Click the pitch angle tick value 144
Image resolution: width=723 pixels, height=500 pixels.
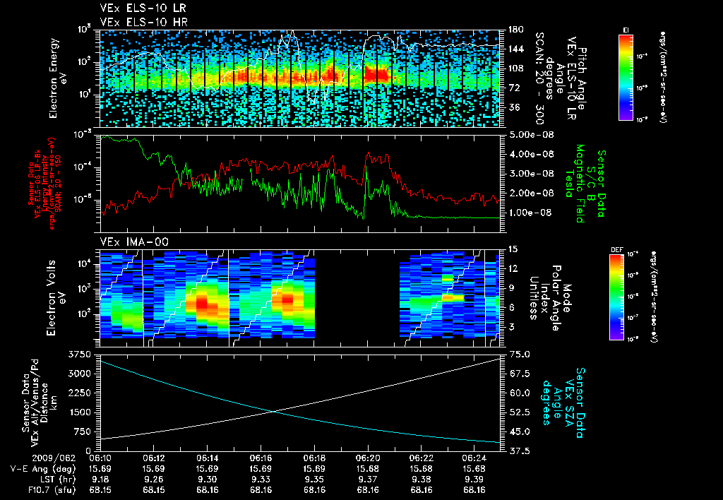[516, 49]
